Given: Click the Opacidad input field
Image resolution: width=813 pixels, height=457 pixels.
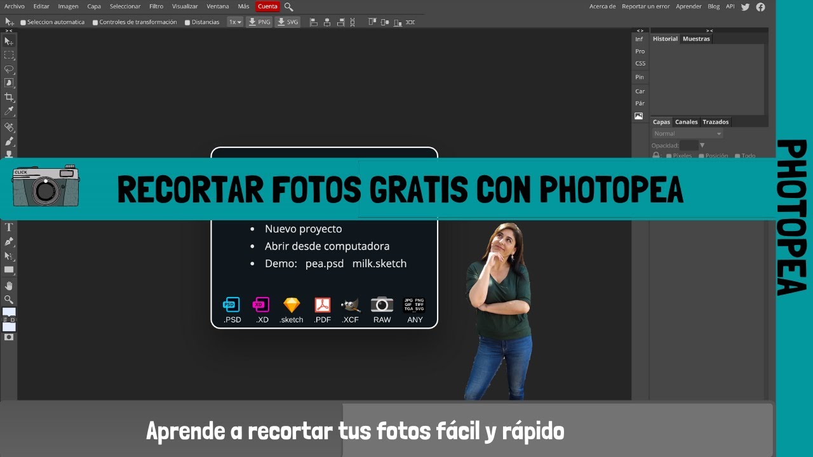Looking at the screenshot, I should [689, 145].
